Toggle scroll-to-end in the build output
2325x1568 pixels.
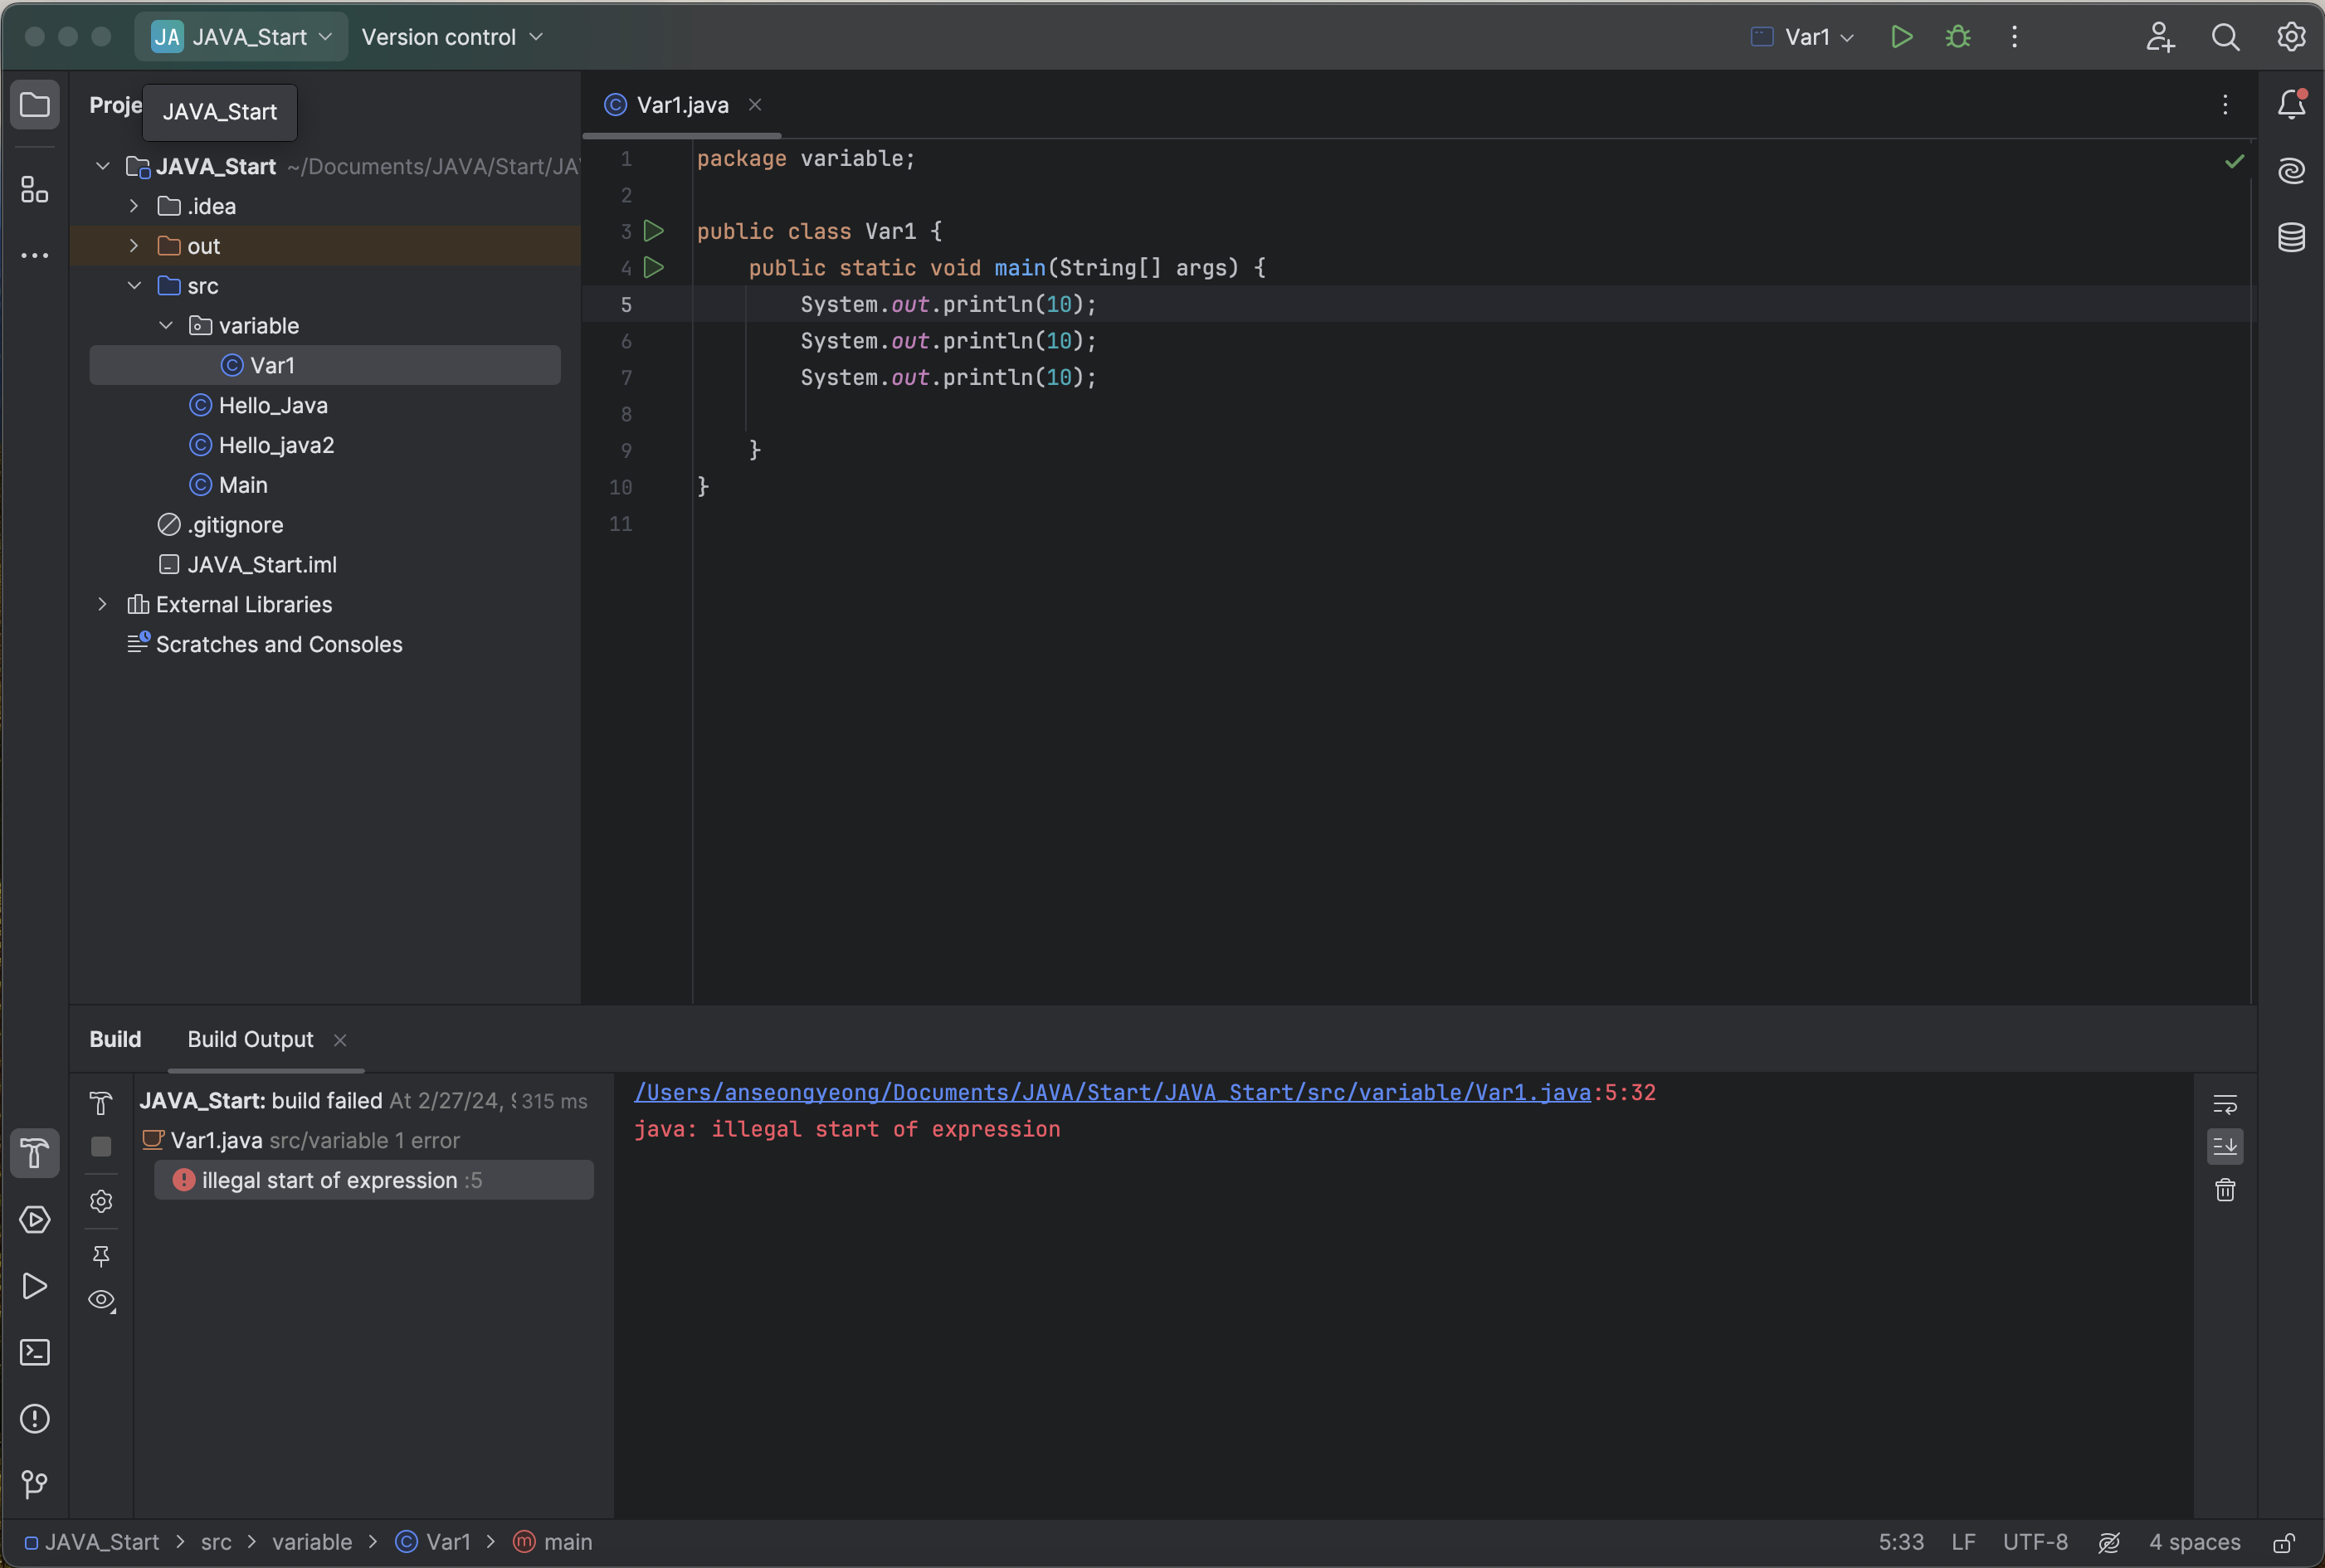(x=2224, y=1146)
